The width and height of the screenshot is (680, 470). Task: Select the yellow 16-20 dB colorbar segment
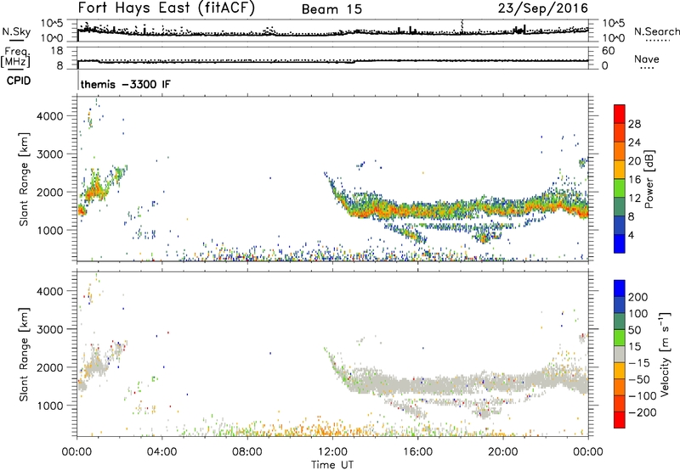pos(620,170)
